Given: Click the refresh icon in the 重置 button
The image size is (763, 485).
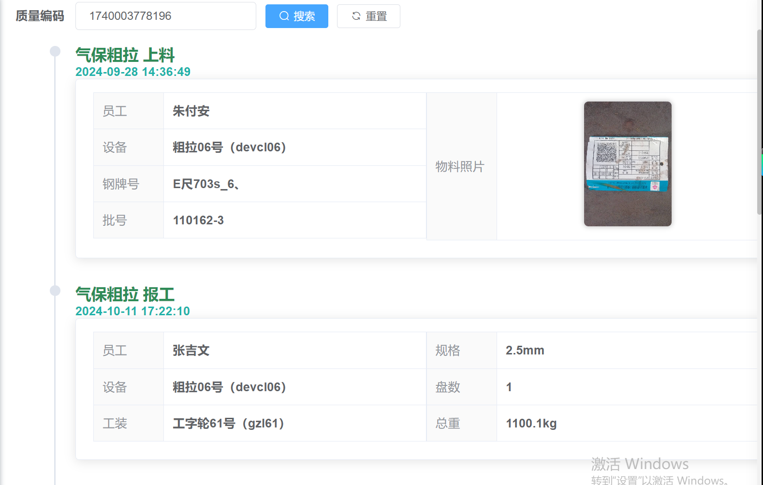Looking at the screenshot, I should 356,16.
